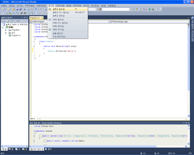Image resolution: width=194 pixels, height=155 pixels.
Task: Select Program.cs in Solution Explorer
Action: (16, 36)
